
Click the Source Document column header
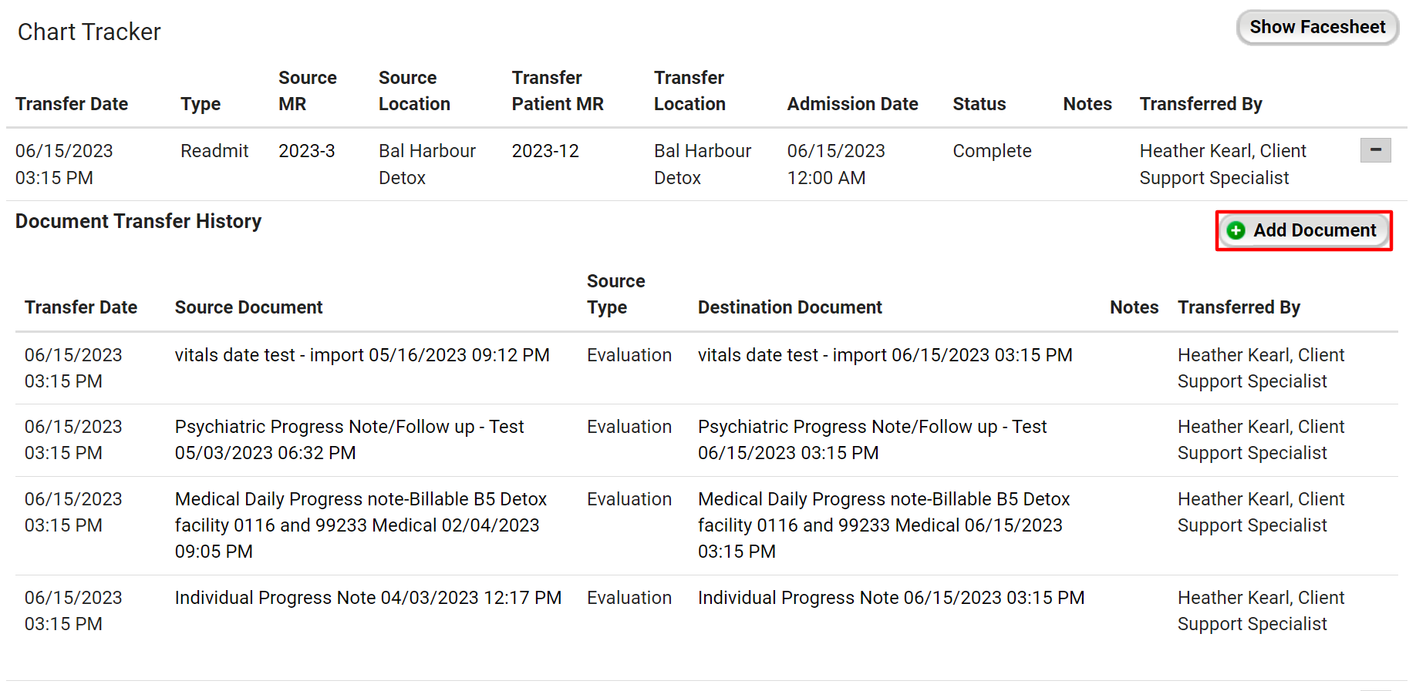point(248,307)
